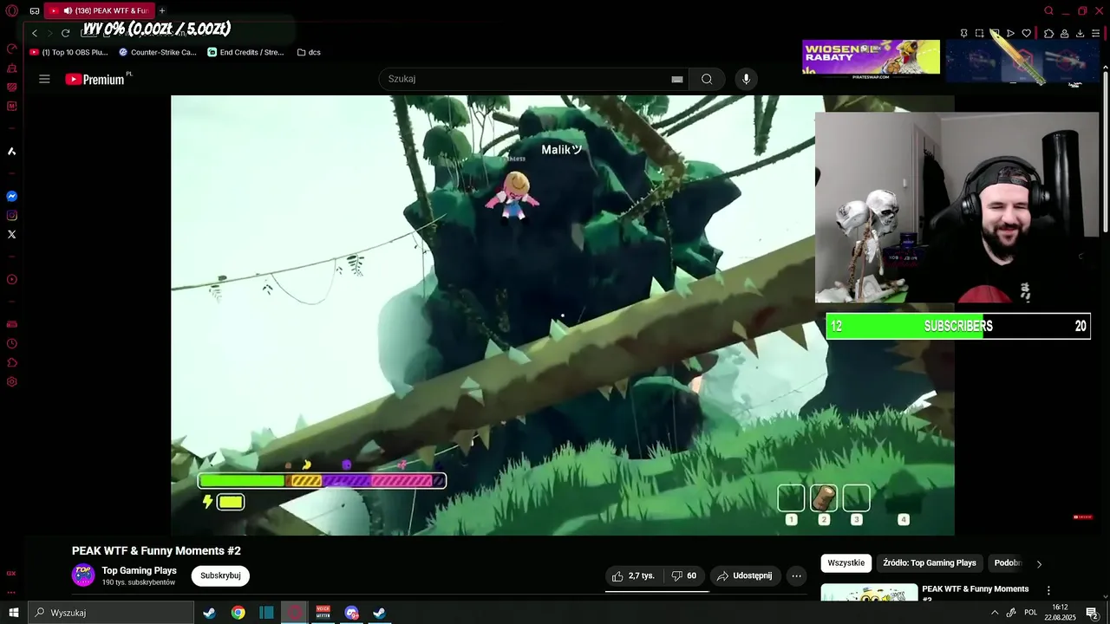This screenshot has width=1110, height=624.
Task: Select the Podobne filter chip
Action: (x=1008, y=563)
